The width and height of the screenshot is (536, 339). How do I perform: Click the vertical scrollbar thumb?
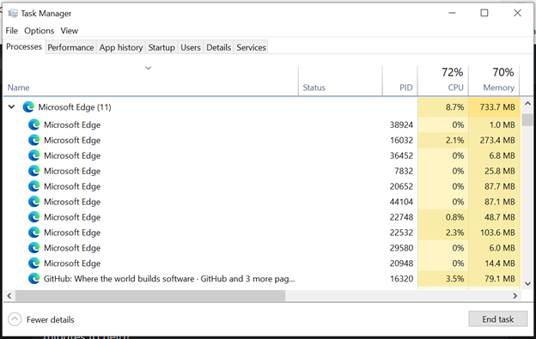(527, 120)
